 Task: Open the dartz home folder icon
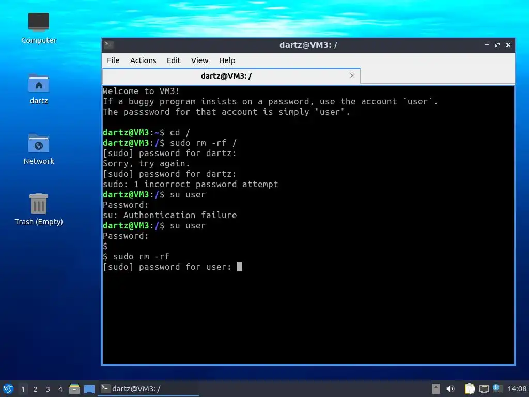point(38,89)
